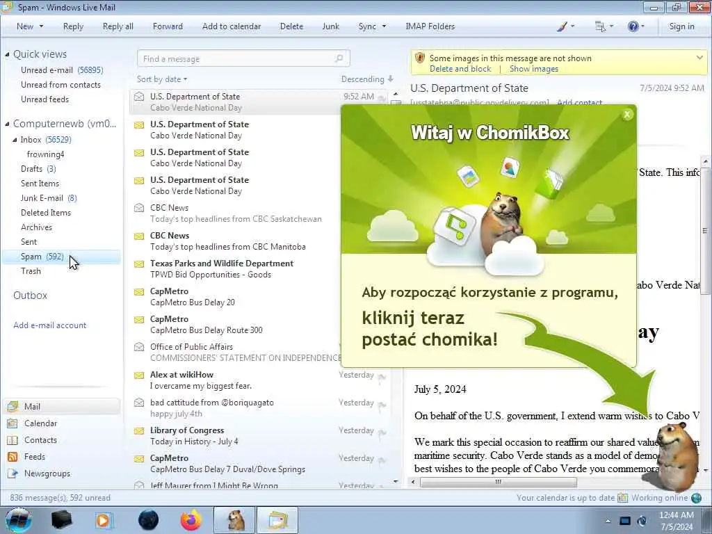The height and width of the screenshot is (534, 712).
Task: Open ChomikBox hamster taskbar icon
Action: (235, 520)
